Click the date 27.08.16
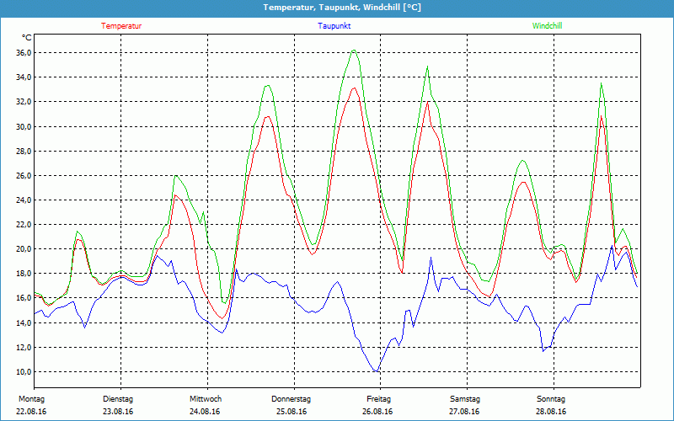This screenshot has height=421, width=674. pyautogui.click(x=464, y=412)
